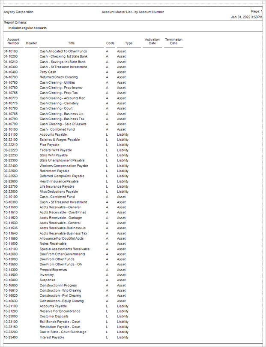Click Allowance For Doubtful Accts
Image resolution: width=266 pixels, height=347 pixels.
pyautogui.click(x=62, y=239)
